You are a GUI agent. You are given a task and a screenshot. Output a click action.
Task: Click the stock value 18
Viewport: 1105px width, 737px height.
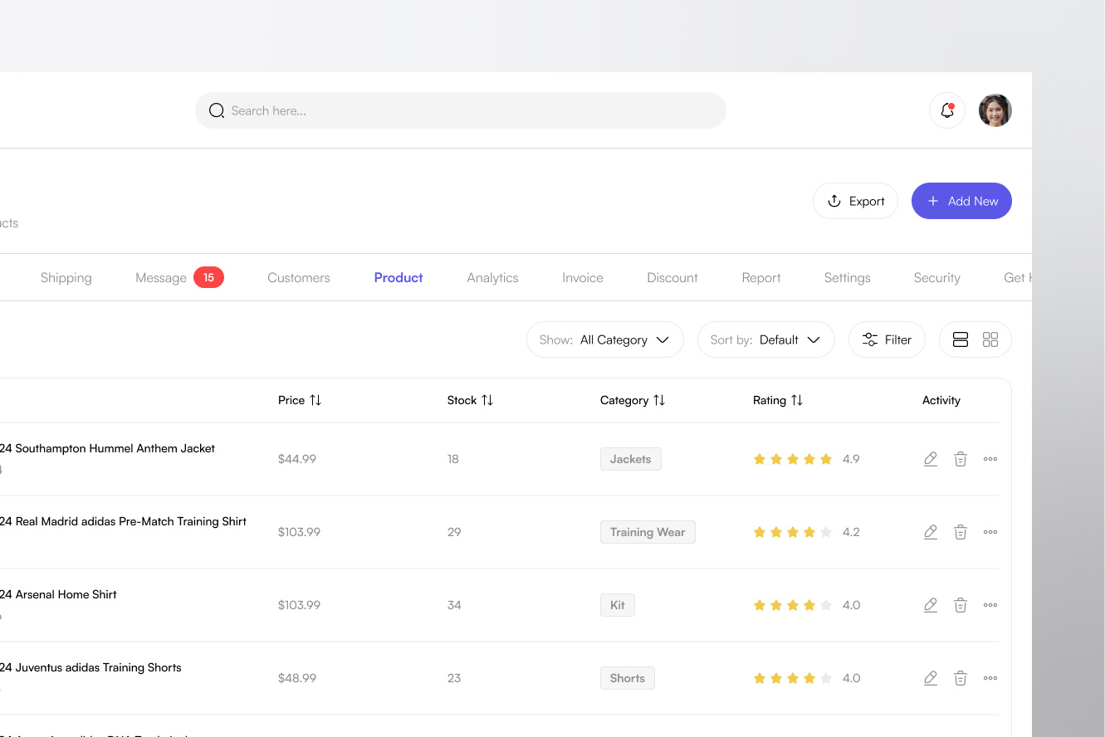tap(453, 459)
